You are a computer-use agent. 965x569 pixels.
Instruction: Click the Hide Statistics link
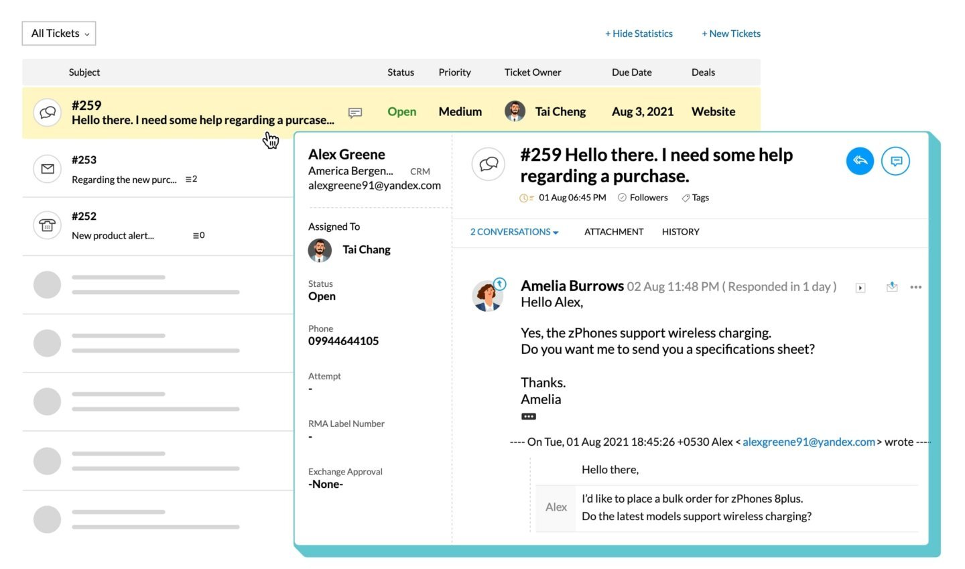point(639,33)
